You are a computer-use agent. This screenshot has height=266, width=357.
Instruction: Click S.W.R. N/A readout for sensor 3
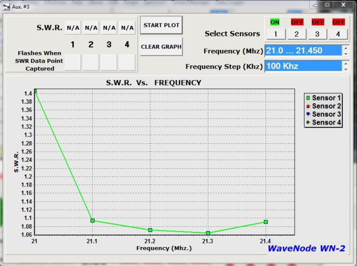pyautogui.click(x=109, y=28)
